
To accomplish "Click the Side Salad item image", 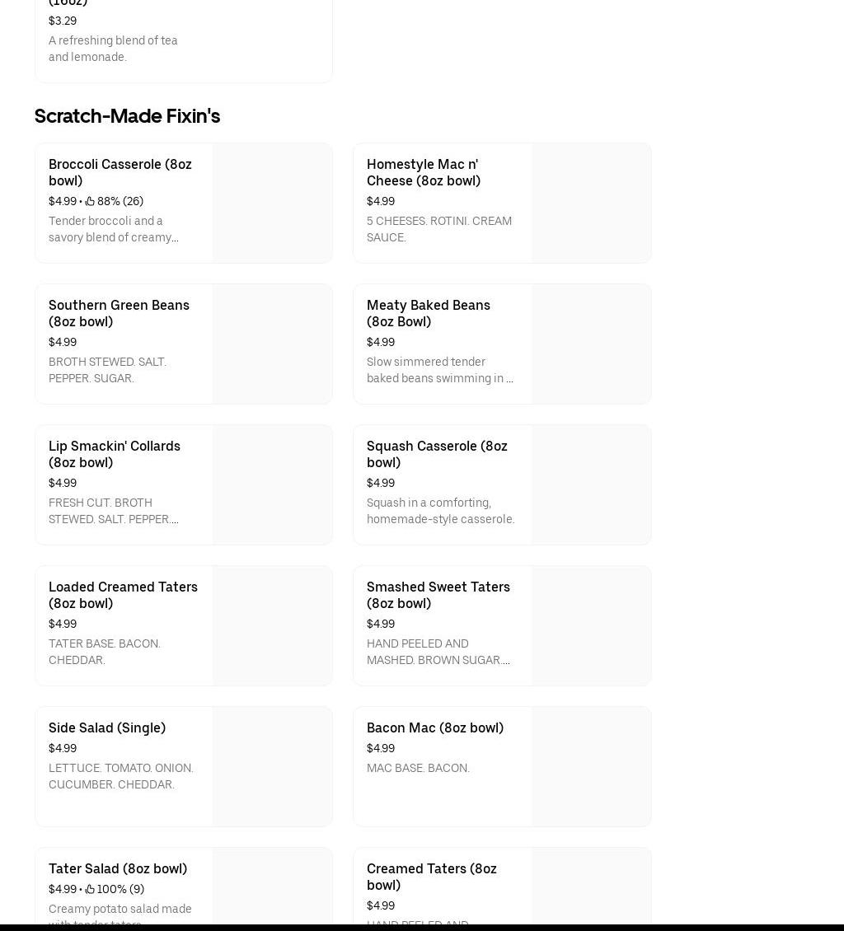I will [x=272, y=766].
